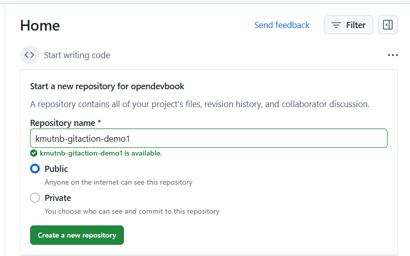
Task: Click the 'Anyone on the internet' description
Action: [x=118, y=182]
